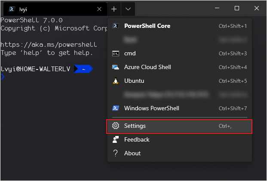Viewport: 267px width, 181px height.
Task: Launch Windows PowerShell from the menu
Action: click(152, 108)
